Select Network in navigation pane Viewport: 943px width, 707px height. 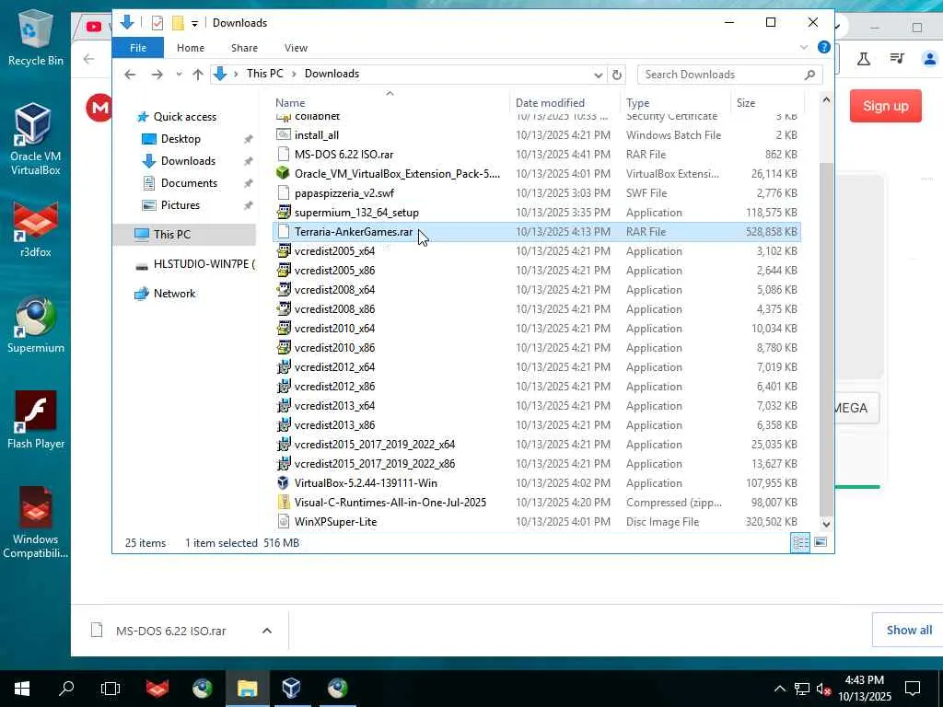(x=174, y=294)
